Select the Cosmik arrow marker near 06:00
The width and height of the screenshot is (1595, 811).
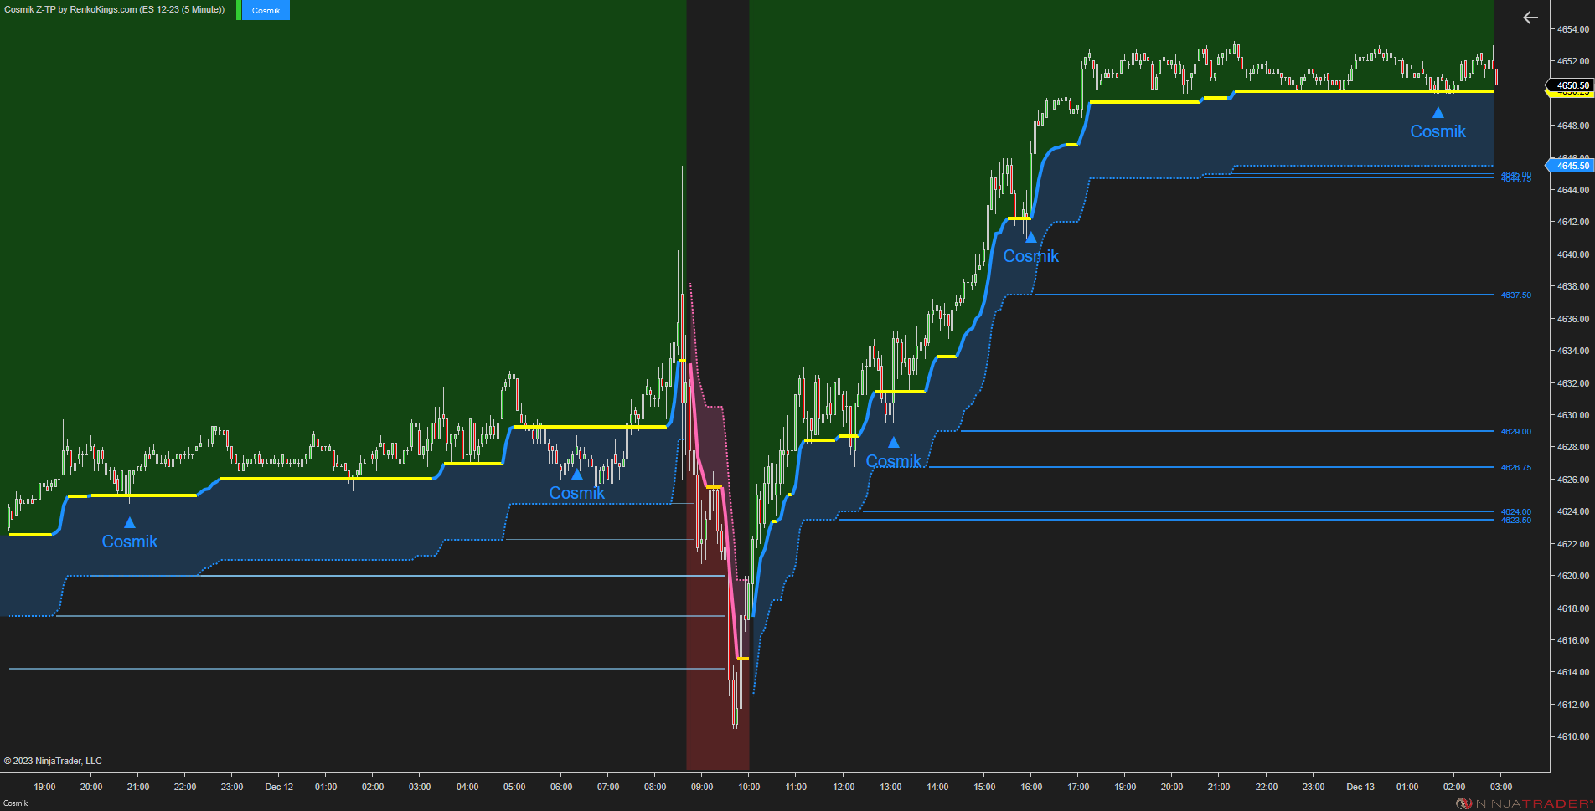pos(576,474)
